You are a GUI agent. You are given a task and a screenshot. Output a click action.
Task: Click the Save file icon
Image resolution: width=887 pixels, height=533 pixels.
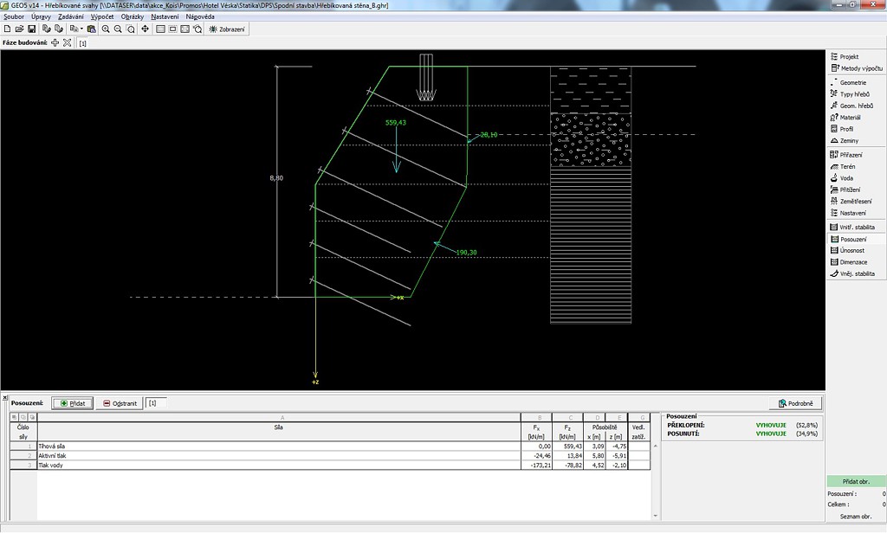pyautogui.click(x=31, y=29)
